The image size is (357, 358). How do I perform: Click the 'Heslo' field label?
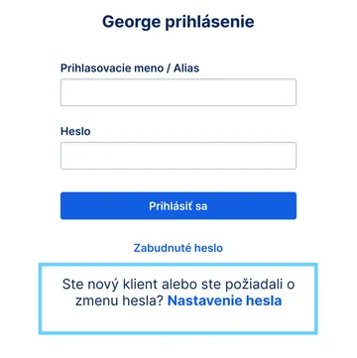click(x=75, y=131)
